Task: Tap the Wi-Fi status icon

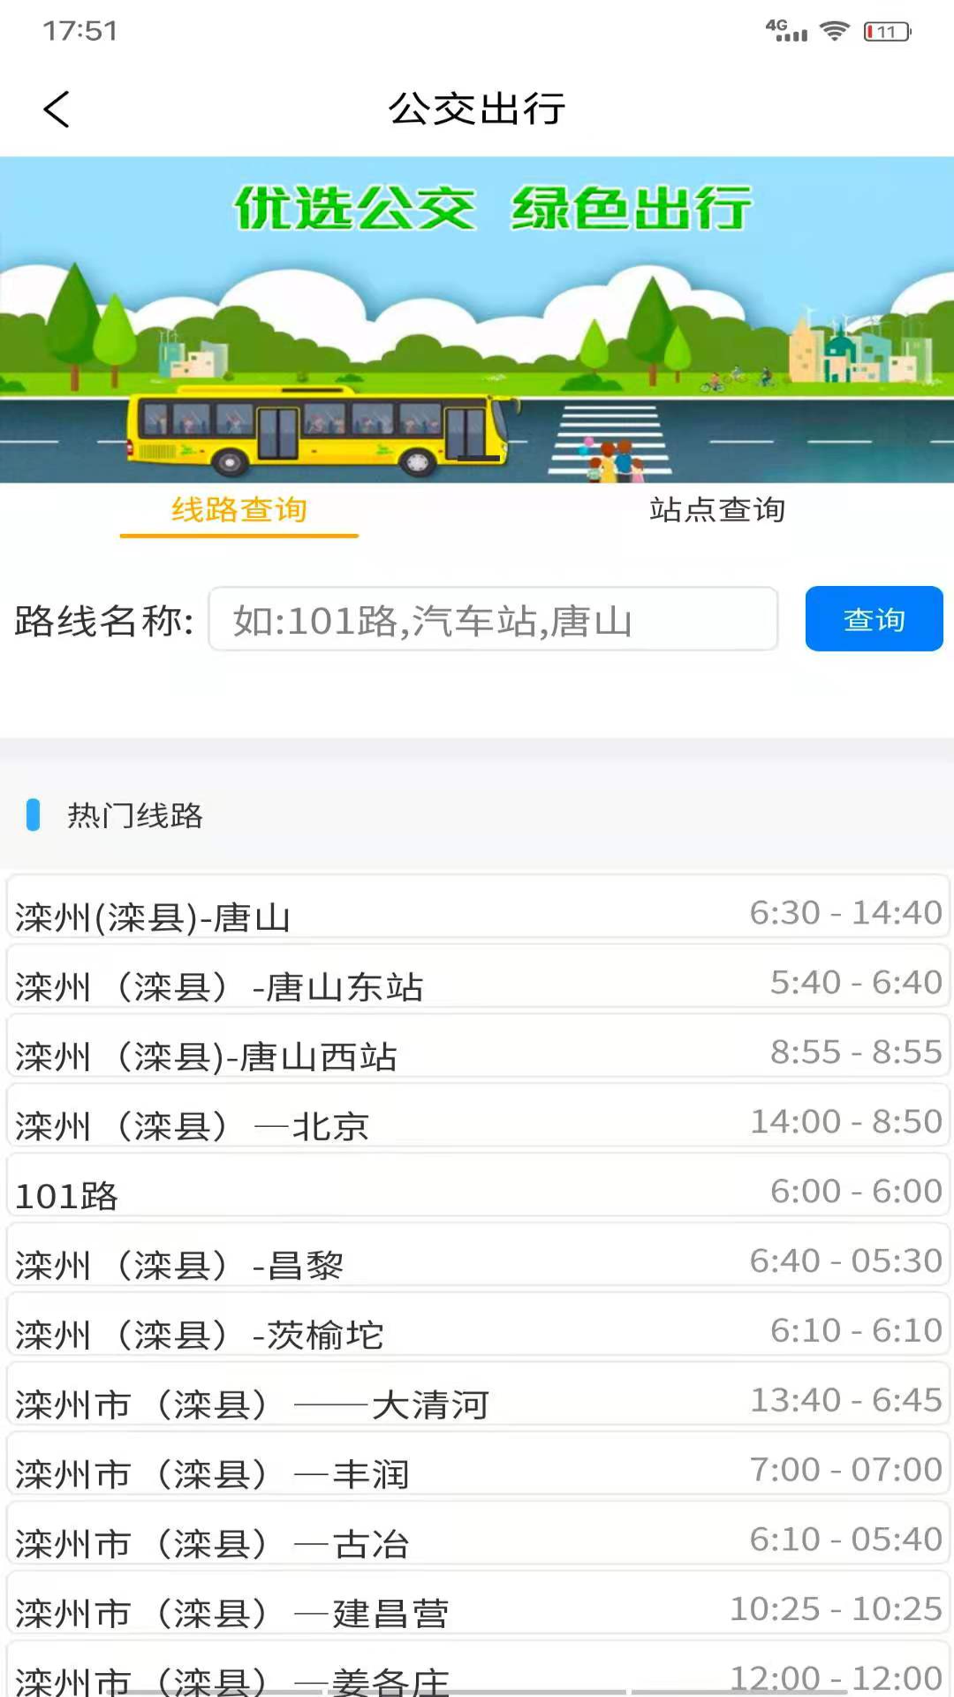Action: [834, 32]
